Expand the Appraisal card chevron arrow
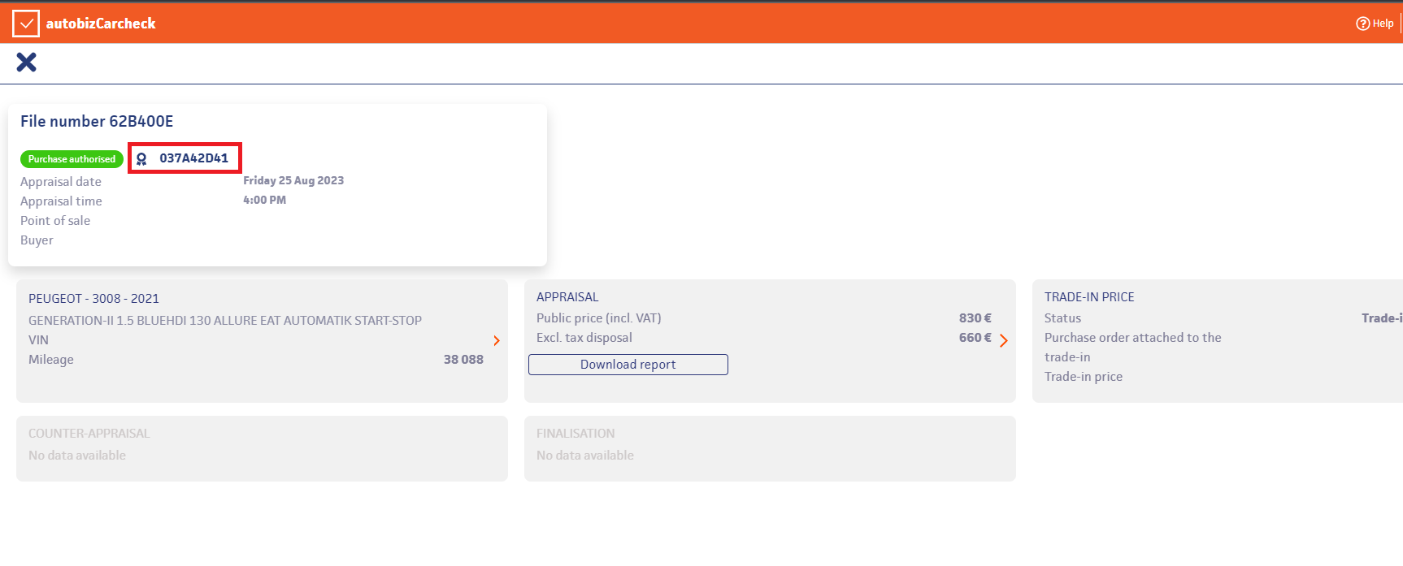The height and width of the screenshot is (566, 1403). (x=1004, y=340)
